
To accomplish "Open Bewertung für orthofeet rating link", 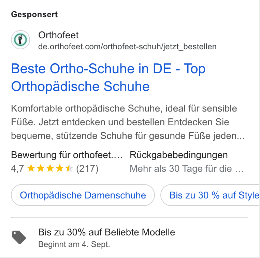I will click(67, 155).
